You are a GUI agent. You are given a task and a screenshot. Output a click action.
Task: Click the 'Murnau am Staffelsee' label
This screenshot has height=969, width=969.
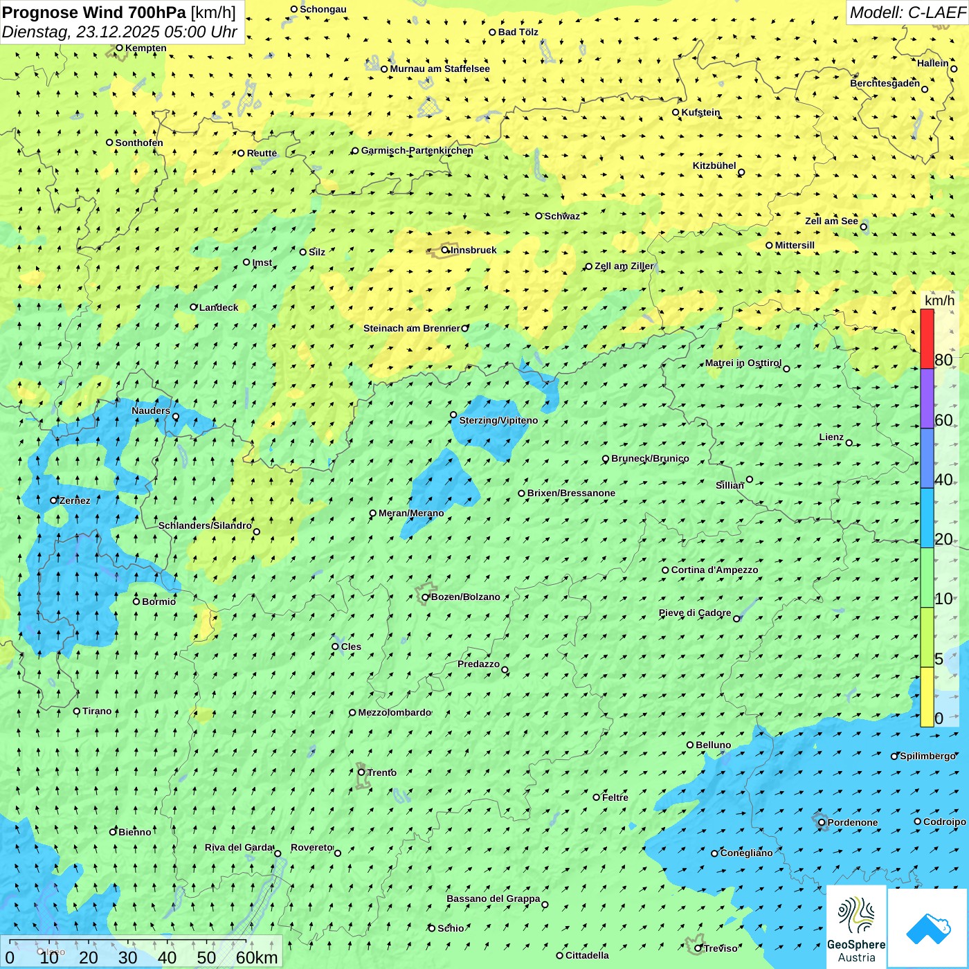(x=440, y=69)
